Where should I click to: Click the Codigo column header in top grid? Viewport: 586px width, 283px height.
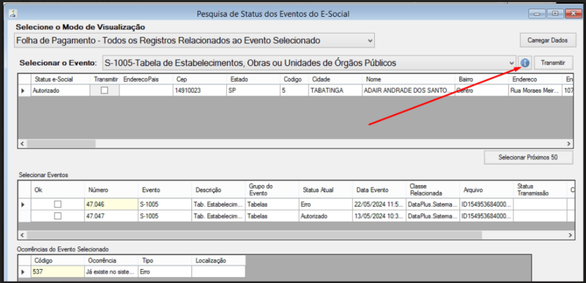pos(294,80)
